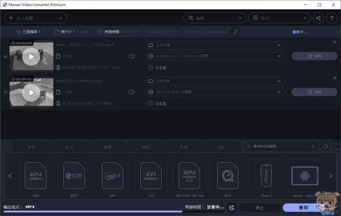This screenshot has height=216, width=341.
Task: Click the total duration clock icon
Action: 100,32
